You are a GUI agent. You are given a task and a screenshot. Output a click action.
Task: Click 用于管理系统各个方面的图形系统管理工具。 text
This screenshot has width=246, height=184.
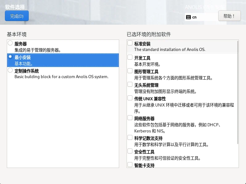[173, 78]
